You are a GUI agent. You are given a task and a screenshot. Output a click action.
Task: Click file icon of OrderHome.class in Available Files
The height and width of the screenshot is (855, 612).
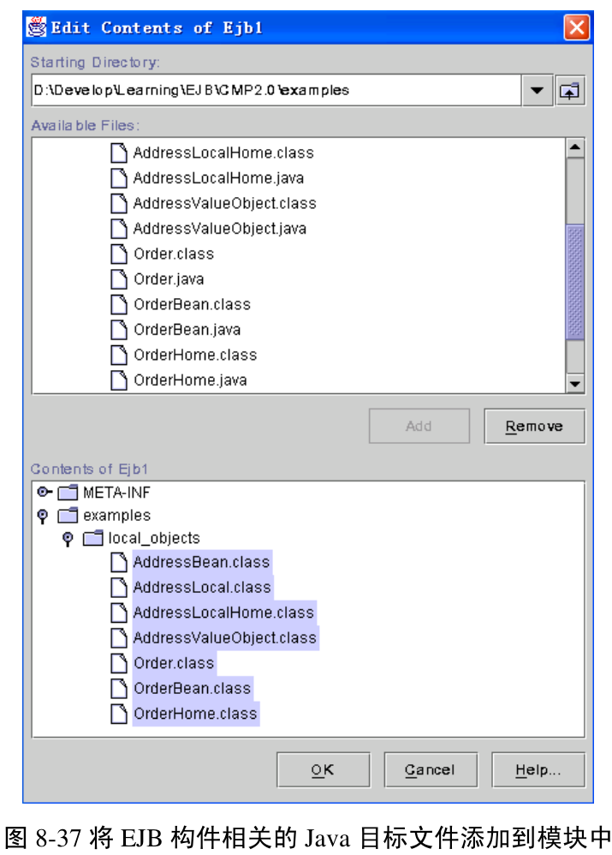click(x=119, y=355)
